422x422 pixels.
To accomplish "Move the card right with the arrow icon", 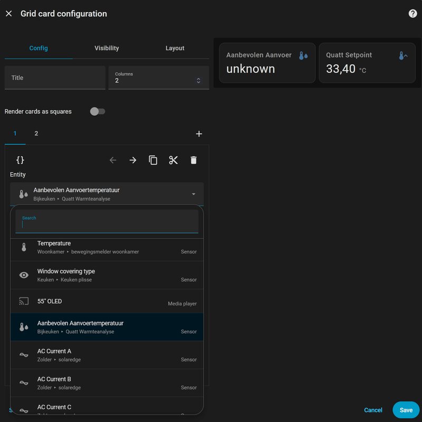I will 132,160.
